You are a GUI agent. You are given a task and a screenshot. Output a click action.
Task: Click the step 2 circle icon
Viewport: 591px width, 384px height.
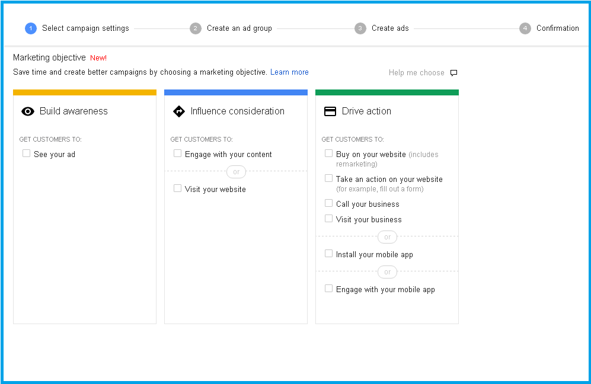[196, 28]
